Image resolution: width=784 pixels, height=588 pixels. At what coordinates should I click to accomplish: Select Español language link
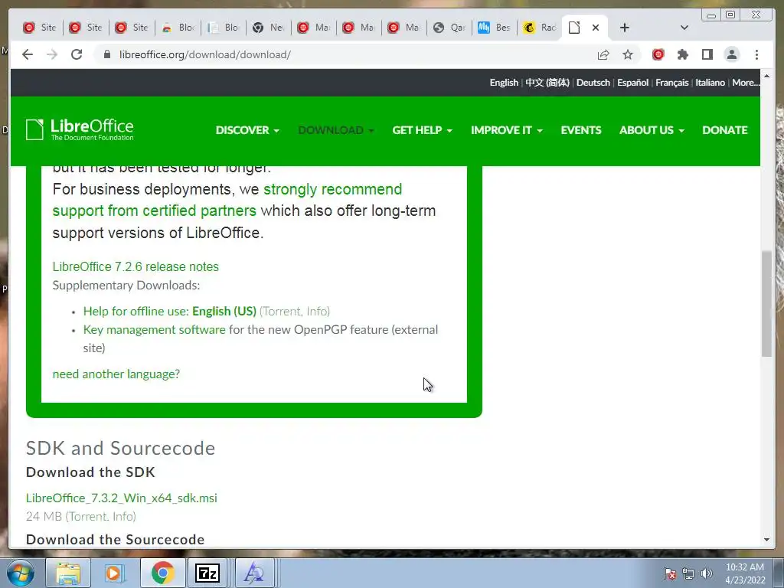click(x=632, y=83)
